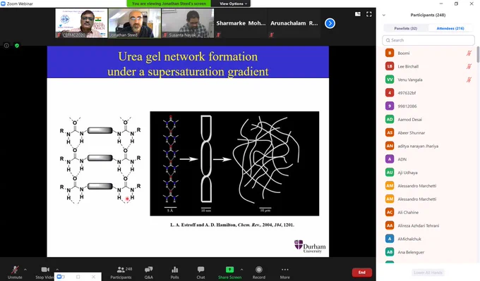This screenshot has width=480, height=281.
Task: Click the Susanta Nayak video thumbnail
Action: [x=188, y=23]
